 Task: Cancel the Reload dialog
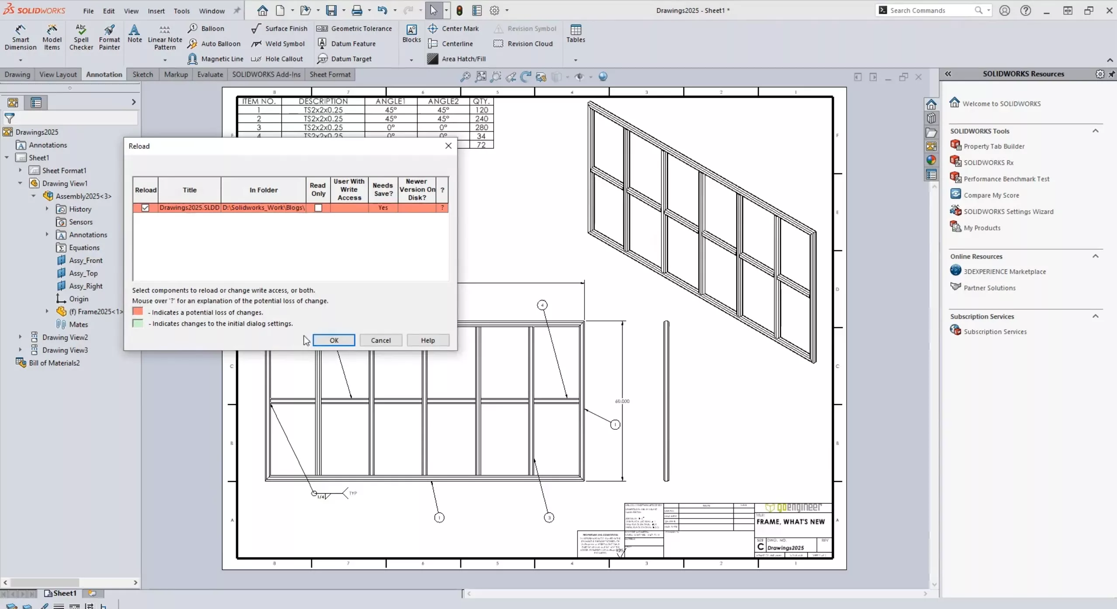[380, 340]
